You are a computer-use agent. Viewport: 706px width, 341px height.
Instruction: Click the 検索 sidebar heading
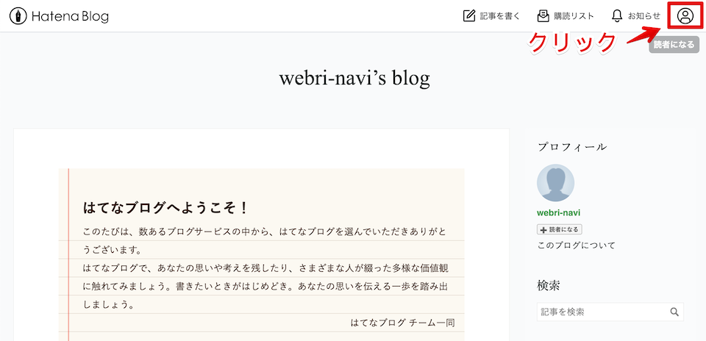549,285
